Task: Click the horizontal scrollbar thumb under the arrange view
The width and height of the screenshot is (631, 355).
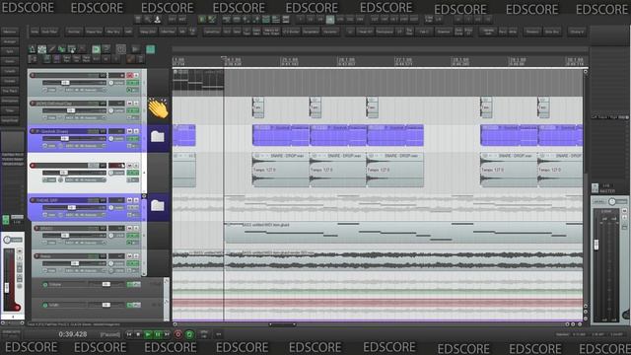Action: pyautogui.click(x=283, y=324)
